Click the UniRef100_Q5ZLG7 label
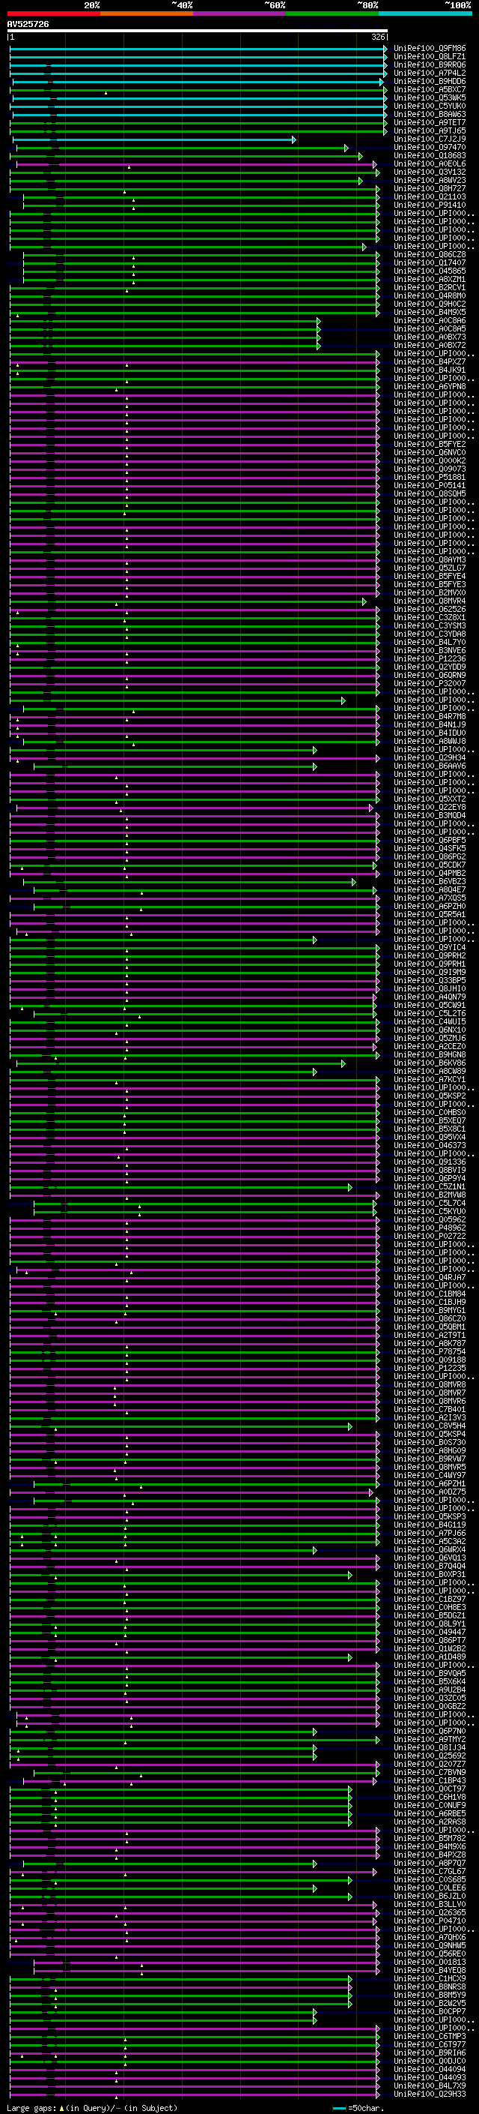The width and height of the screenshot is (479, 2114). point(429,568)
